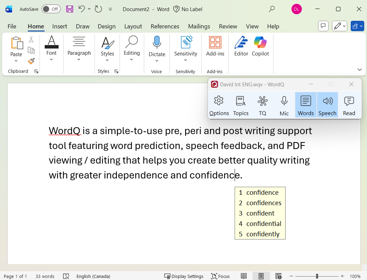Enable Focus mode from status bar
367x280 pixels.
pyautogui.click(x=220, y=276)
